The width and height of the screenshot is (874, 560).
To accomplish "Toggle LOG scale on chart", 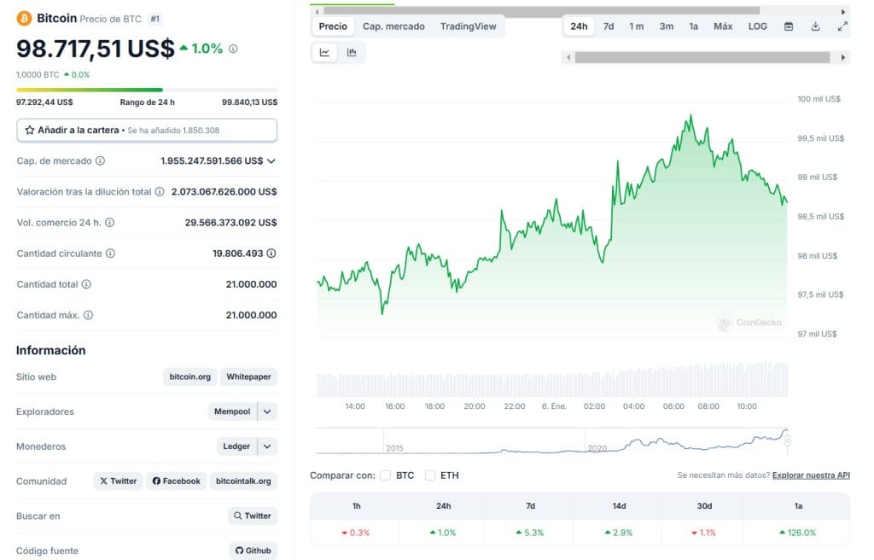I will 758,26.
